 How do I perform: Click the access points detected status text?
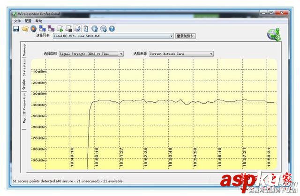pyautogui.click(x=67, y=181)
